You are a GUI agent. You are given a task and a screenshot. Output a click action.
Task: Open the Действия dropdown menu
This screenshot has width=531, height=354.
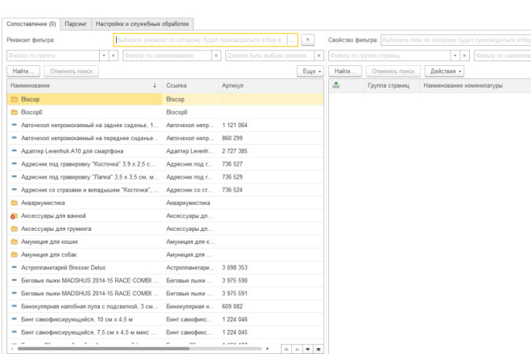click(444, 71)
